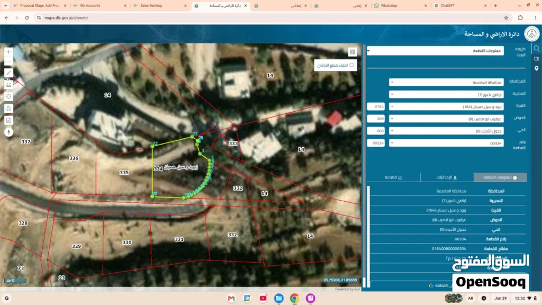The width and height of the screenshot is (542, 305).
Task: Activate the locate target crosshair tool
Action: (8, 96)
